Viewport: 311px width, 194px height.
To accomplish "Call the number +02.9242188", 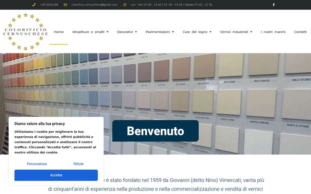I will [x=49, y=5].
